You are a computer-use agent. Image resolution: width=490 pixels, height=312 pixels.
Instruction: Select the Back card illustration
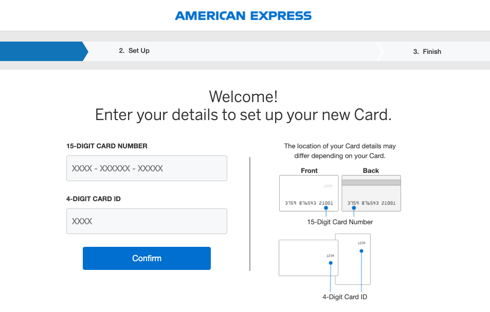pyautogui.click(x=371, y=192)
